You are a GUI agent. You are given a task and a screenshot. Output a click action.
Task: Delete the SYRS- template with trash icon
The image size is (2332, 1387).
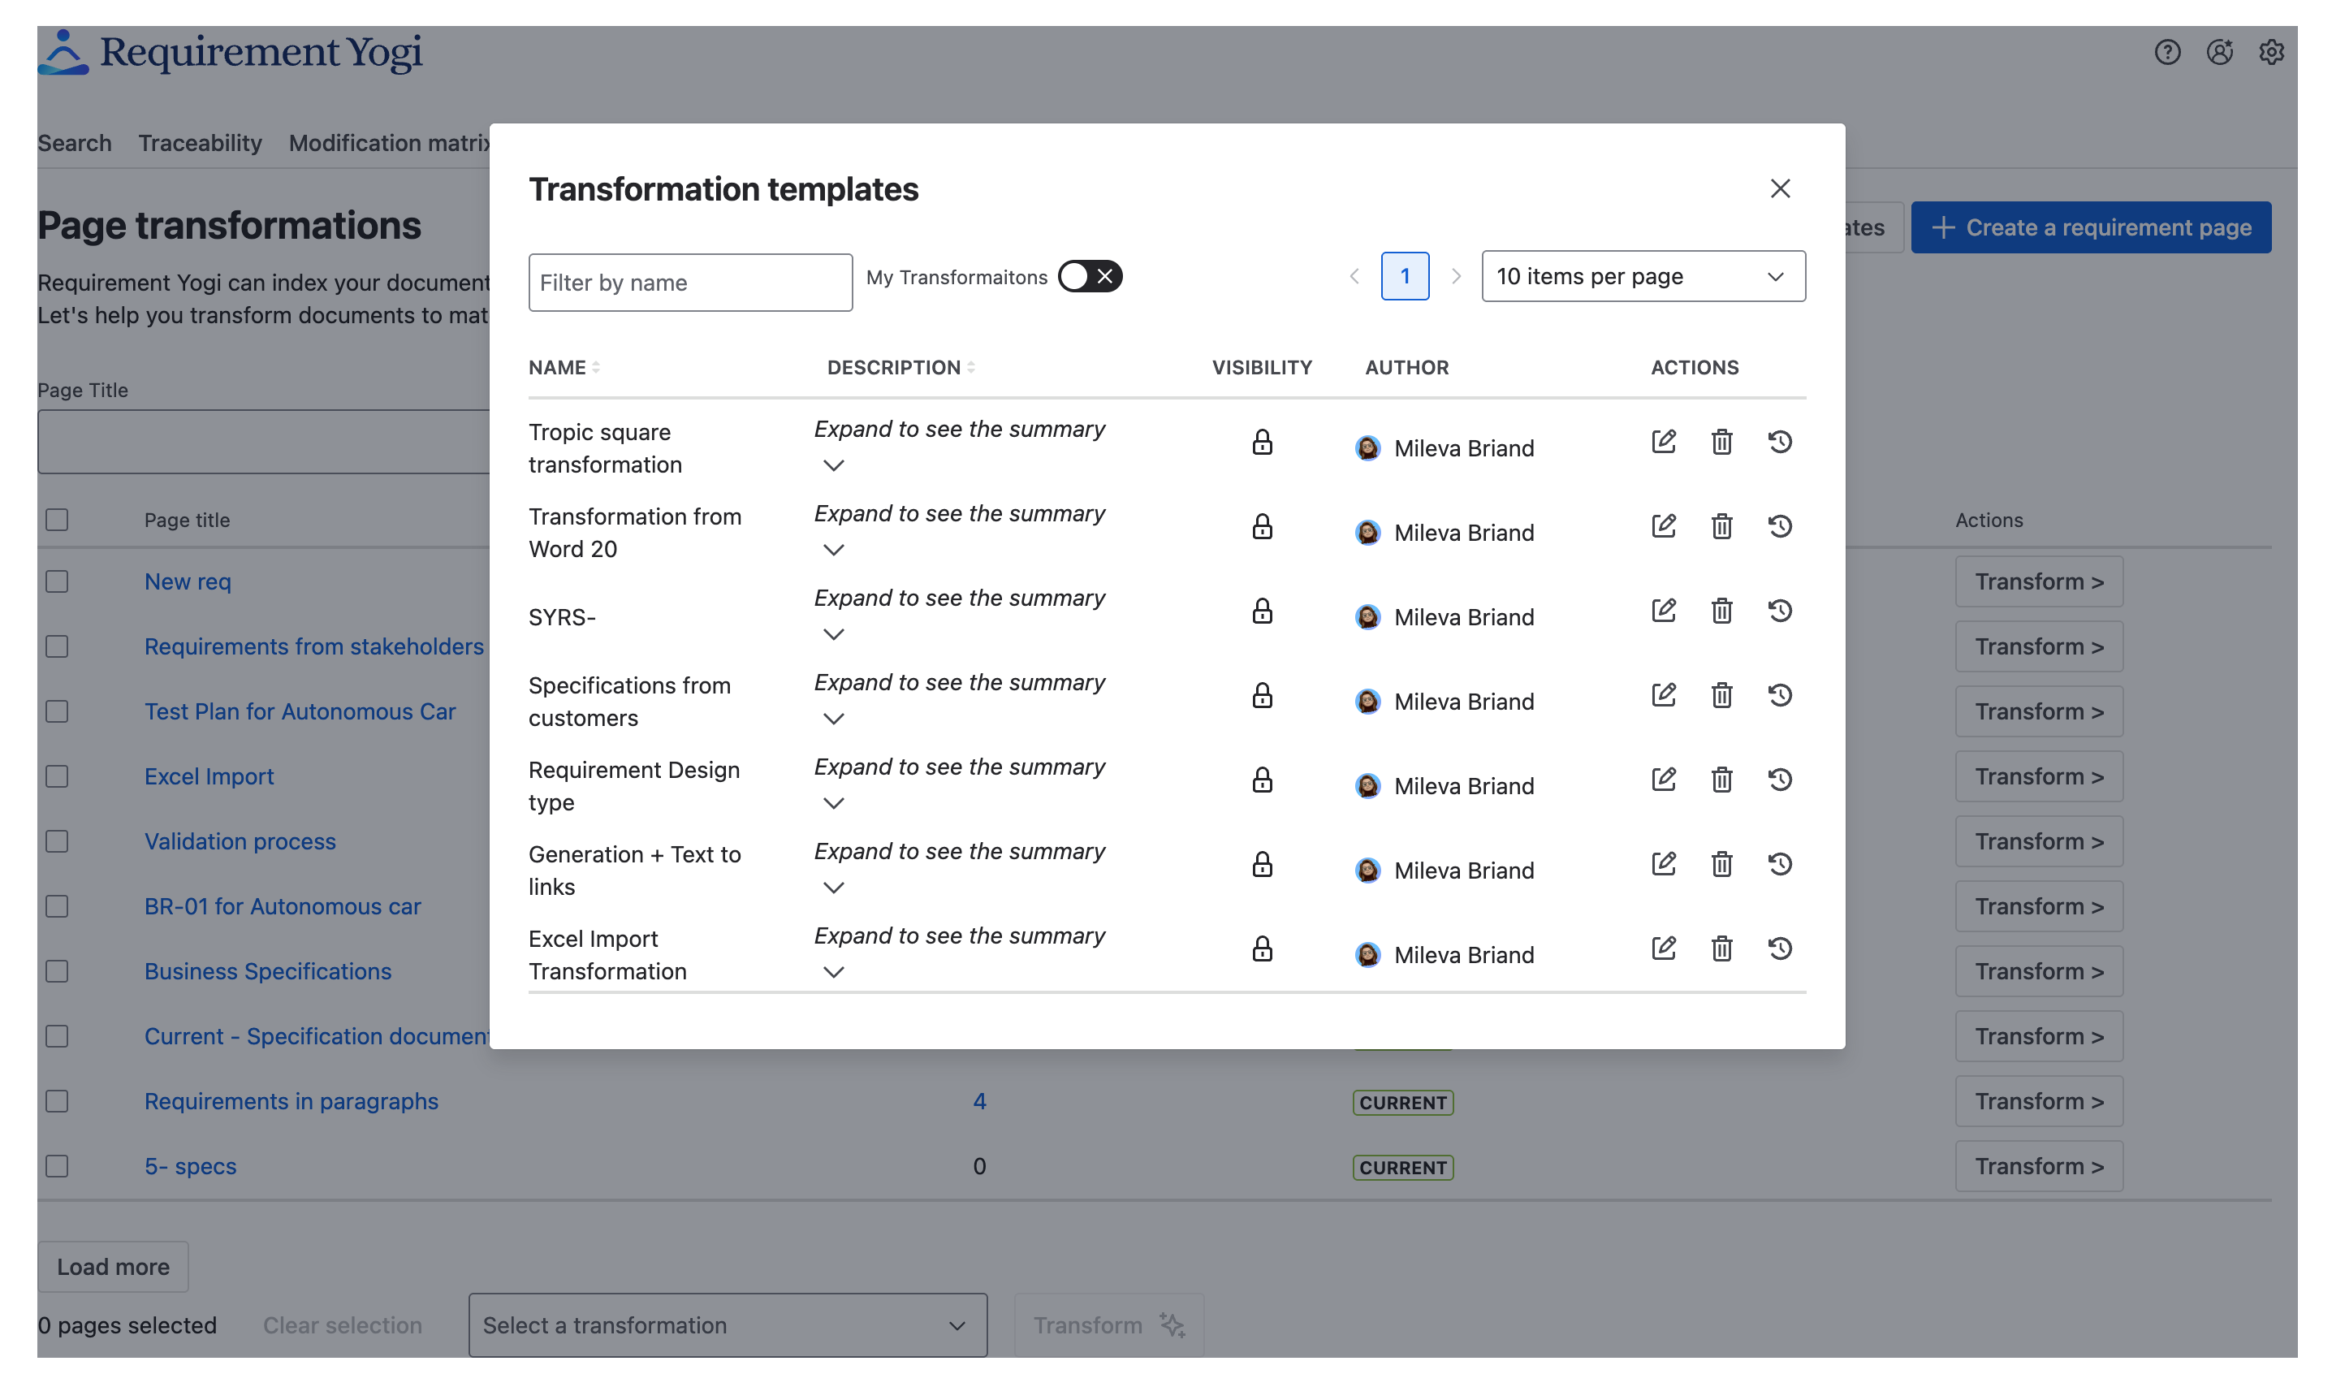tap(1721, 611)
